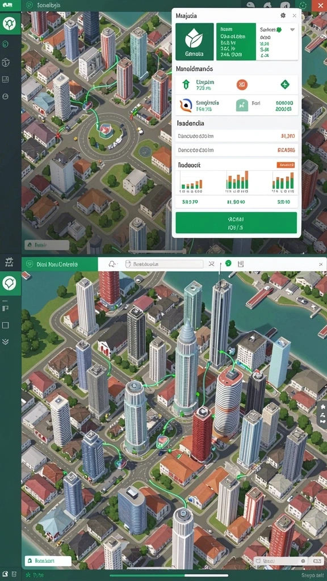Click the crossed-tools icon after the search field
Image resolution: width=327 pixels, height=581 pixels.
[212, 264]
